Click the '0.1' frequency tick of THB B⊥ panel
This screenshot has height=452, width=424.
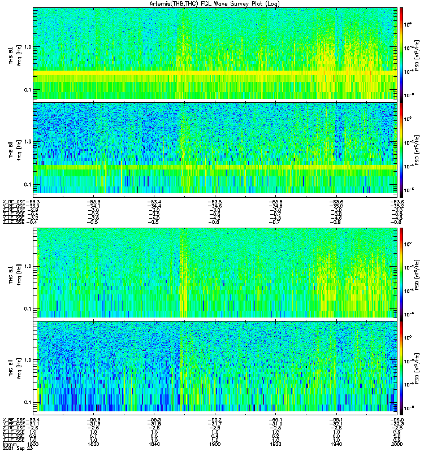click(28, 90)
